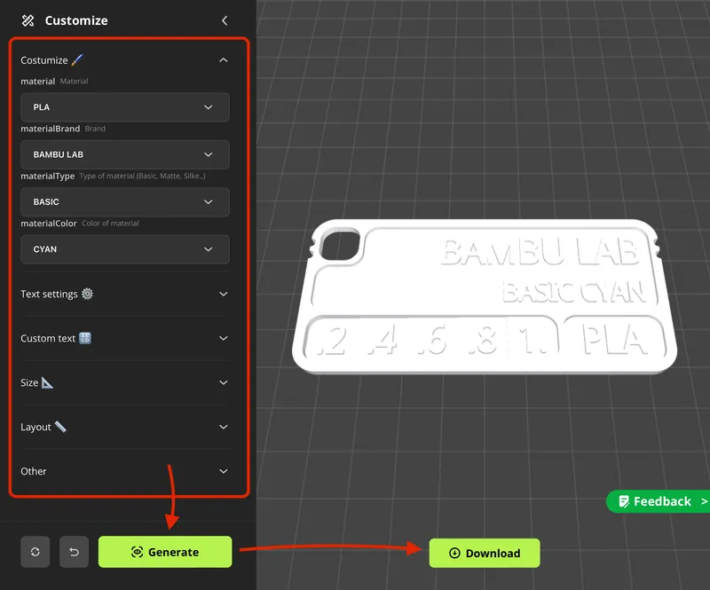Viewport: 710px width, 590px height.
Task: Expand the Layout section
Action: click(x=124, y=427)
